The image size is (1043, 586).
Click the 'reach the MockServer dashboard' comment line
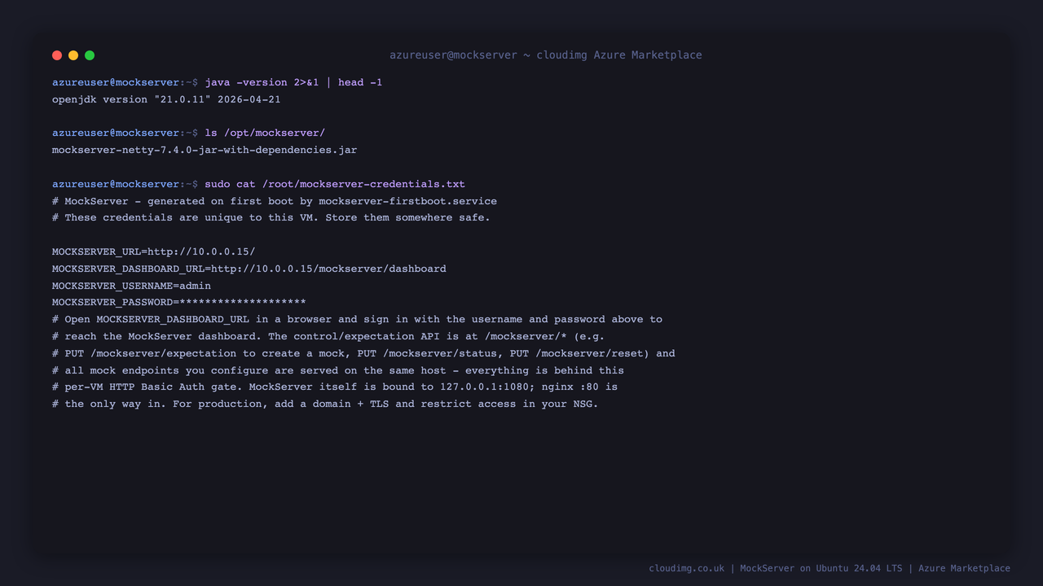click(328, 336)
